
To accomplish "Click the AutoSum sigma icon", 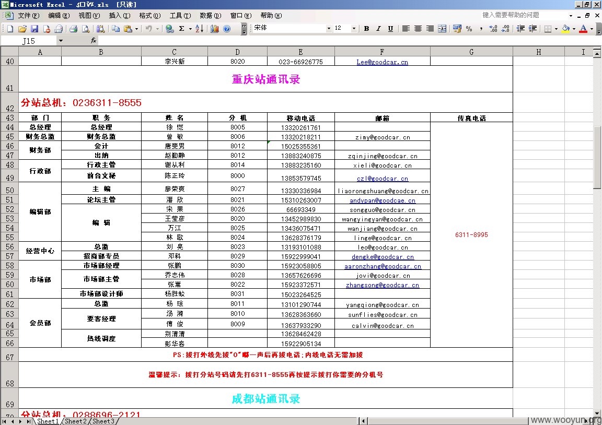I will pyautogui.click(x=182, y=29).
